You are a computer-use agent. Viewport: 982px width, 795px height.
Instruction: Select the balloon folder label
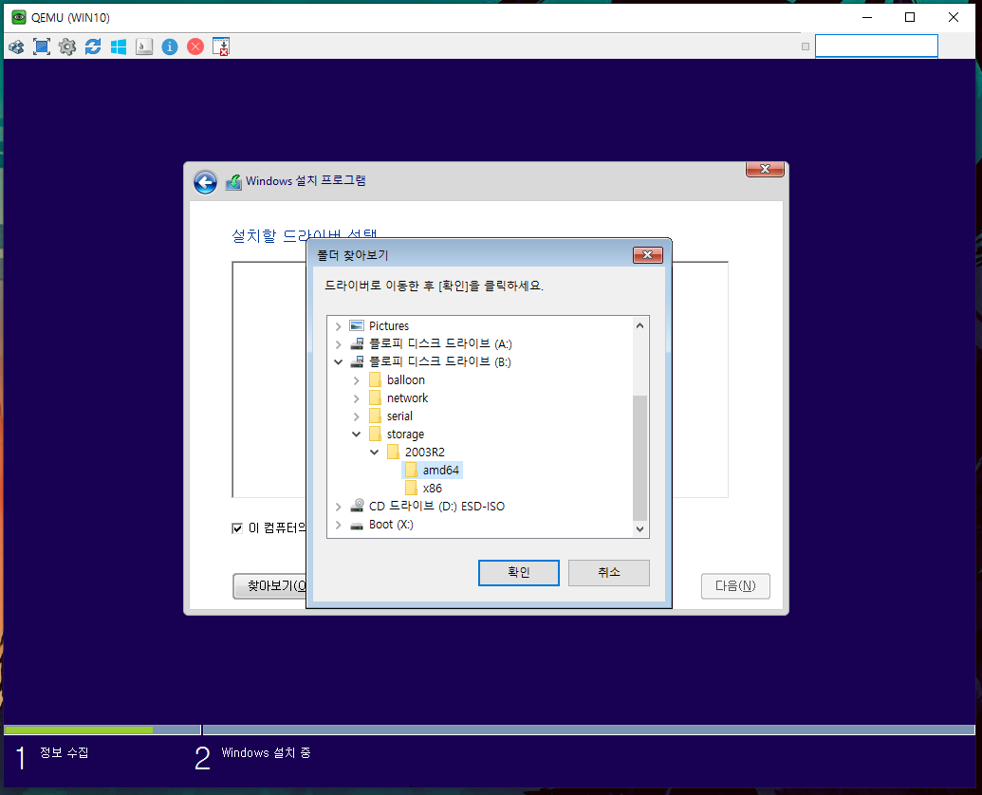point(406,380)
